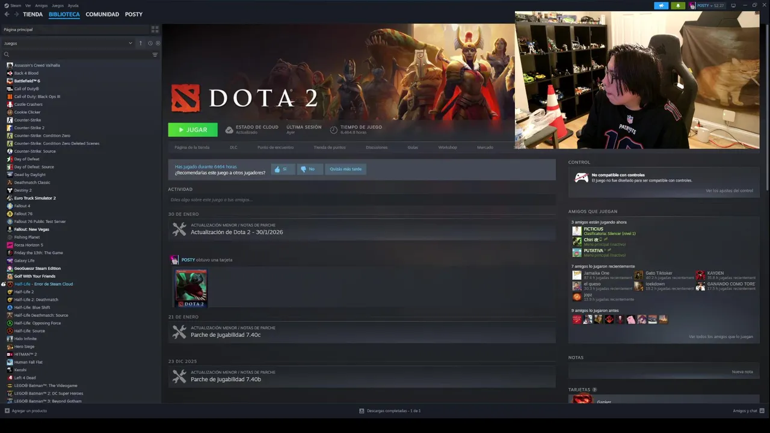Open friend Gato Tiktoker avatar

(x=638, y=275)
